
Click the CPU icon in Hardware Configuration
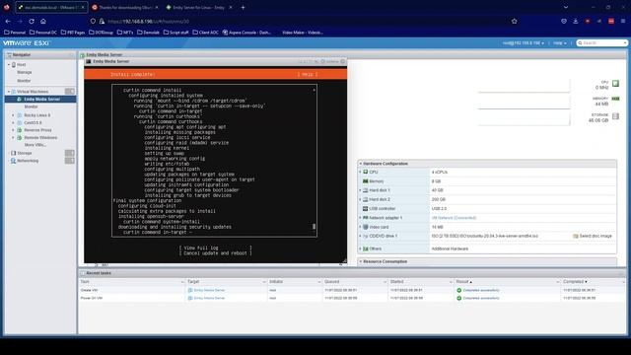point(366,172)
